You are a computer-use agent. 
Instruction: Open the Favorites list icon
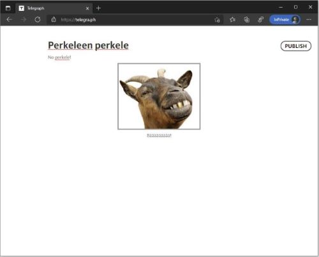(x=232, y=20)
